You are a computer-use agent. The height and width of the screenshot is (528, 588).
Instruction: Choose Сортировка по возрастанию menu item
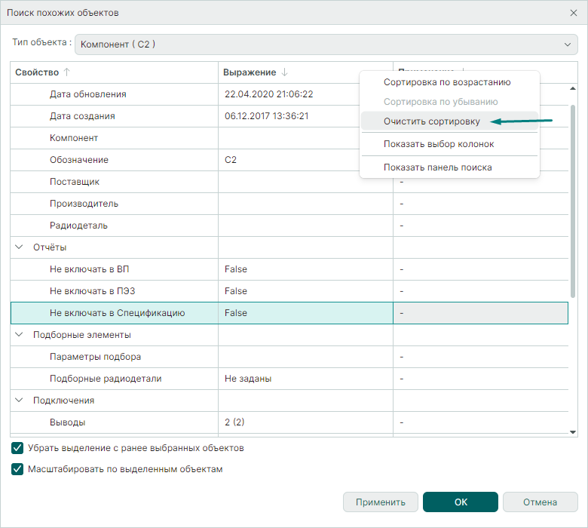point(447,82)
